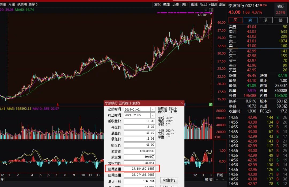Click the 买 buy button
The height and width of the screenshot is (187, 289).
235,20
